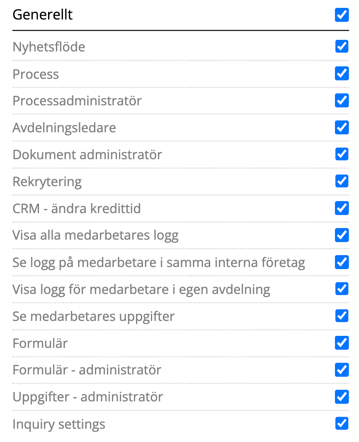Image resolution: width=359 pixels, height=442 pixels.
Task: Untick Uppgifter - administratör checkbox
Action: coord(342,397)
